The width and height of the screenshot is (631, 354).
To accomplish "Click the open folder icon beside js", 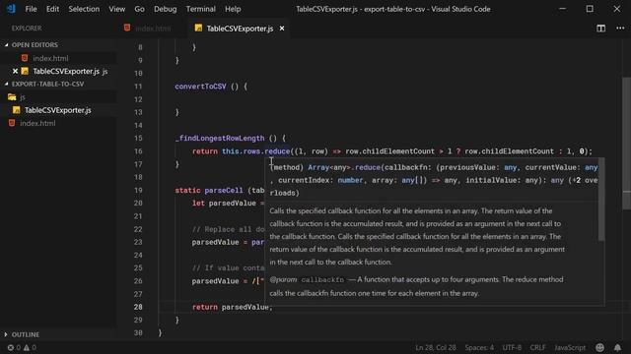I will click(12, 97).
